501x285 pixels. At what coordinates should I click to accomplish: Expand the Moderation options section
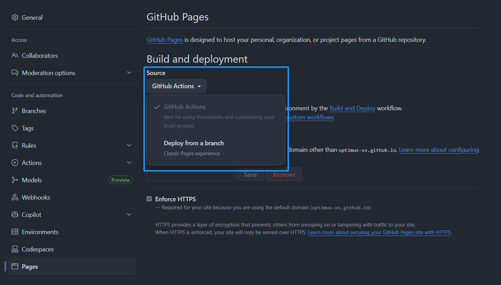click(129, 73)
